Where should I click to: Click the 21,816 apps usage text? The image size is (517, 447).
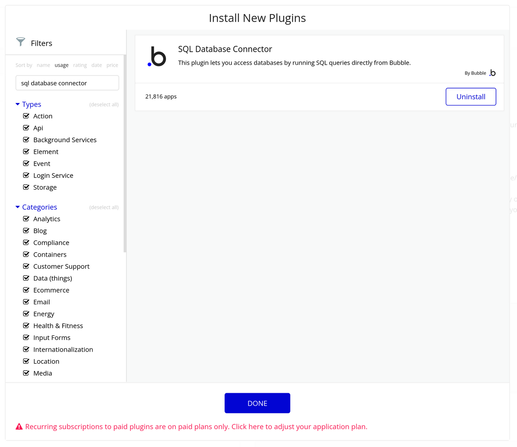[161, 97]
